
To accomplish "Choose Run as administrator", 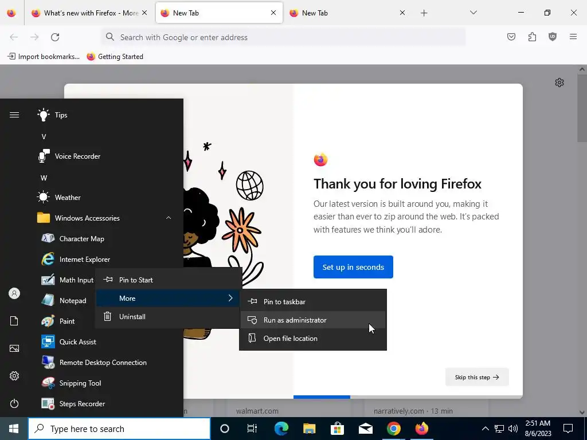I will point(313,320).
